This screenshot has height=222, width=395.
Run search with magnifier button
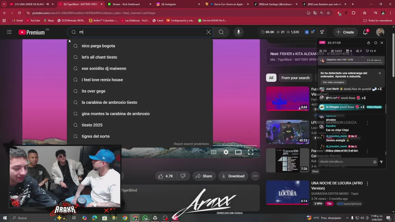click(221, 32)
